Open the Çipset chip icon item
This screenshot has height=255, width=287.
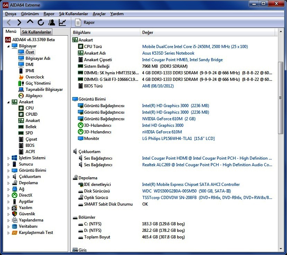(21, 139)
